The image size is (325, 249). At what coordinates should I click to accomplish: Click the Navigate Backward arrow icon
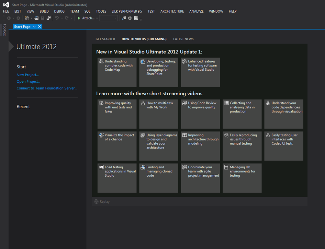(9, 18)
